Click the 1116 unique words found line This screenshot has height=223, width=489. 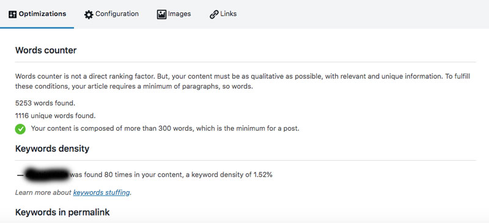pyautogui.click(x=55, y=115)
